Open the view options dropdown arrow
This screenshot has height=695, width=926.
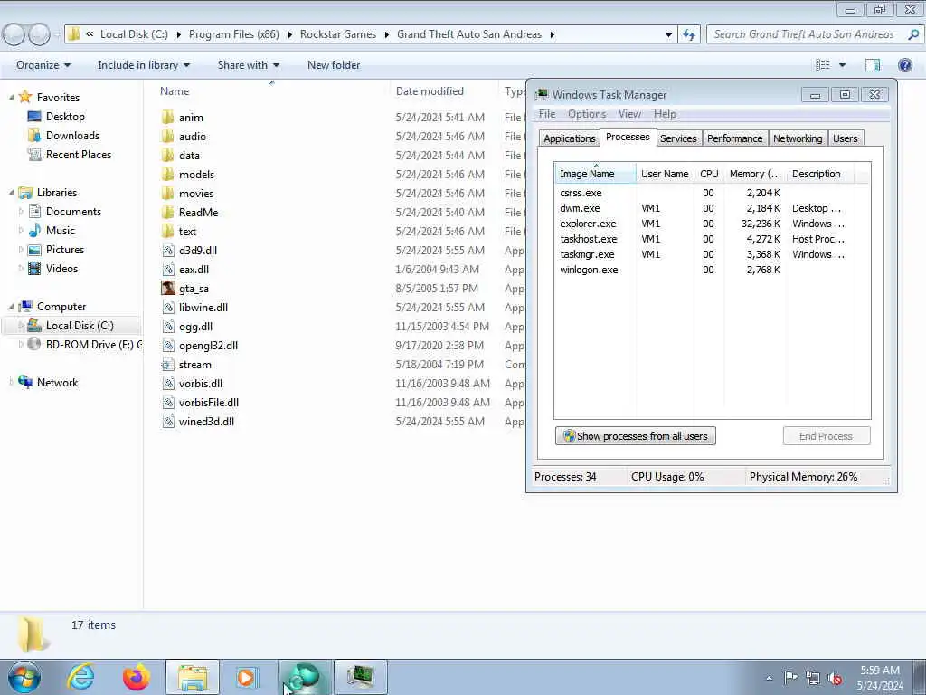click(x=842, y=65)
